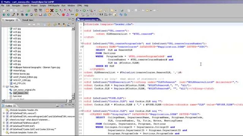Select Waterfall.jpg in the Navigator
This screenshot has height=136, width=243.
coord(19,71)
